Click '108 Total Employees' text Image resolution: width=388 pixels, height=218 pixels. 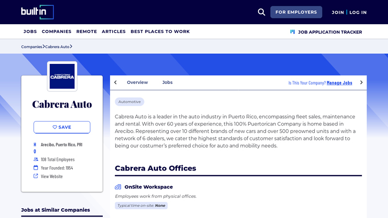58,159
